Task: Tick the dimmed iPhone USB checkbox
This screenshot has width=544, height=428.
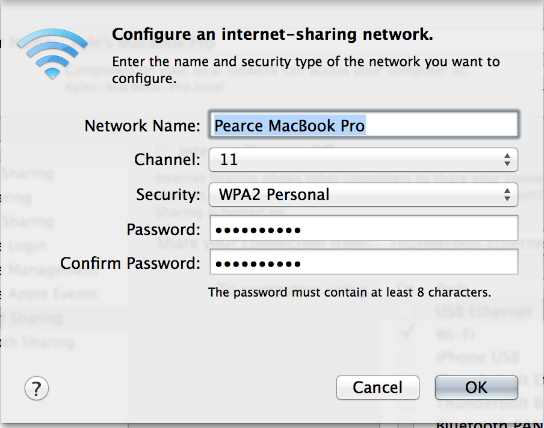Action: (406, 357)
